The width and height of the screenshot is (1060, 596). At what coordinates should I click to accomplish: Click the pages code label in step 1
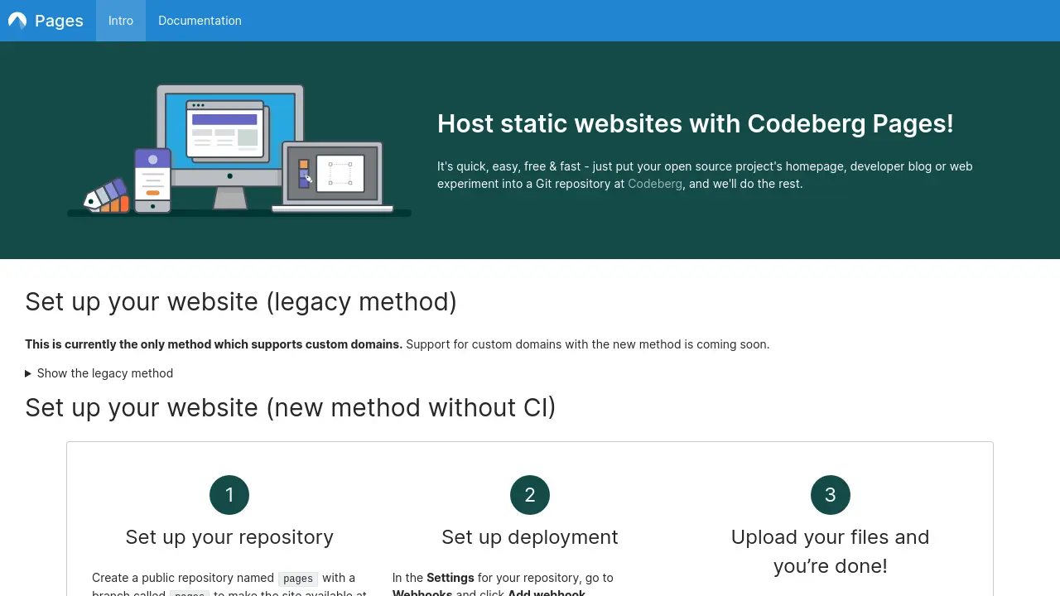[x=298, y=579]
